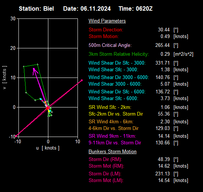Click the Time: 0620Z text
This screenshot has width=203, height=192.
(135, 9)
